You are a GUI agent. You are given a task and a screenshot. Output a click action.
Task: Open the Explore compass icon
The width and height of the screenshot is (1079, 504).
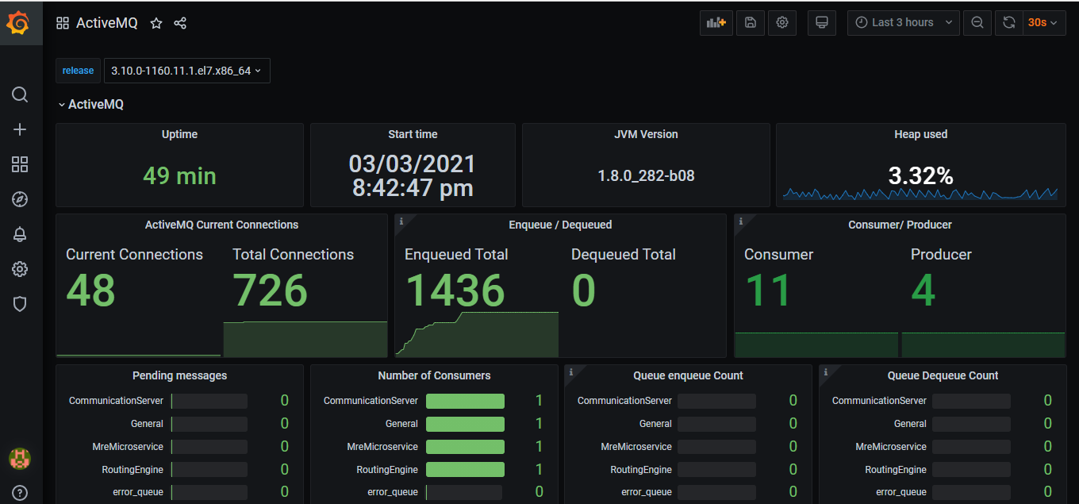(x=20, y=199)
